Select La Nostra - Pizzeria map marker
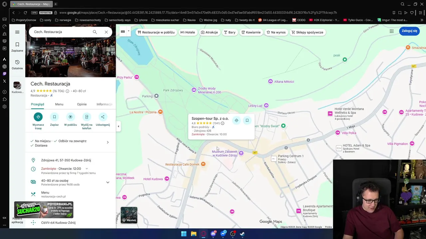Screen dimensions: 426x239 click(x=160, y=112)
